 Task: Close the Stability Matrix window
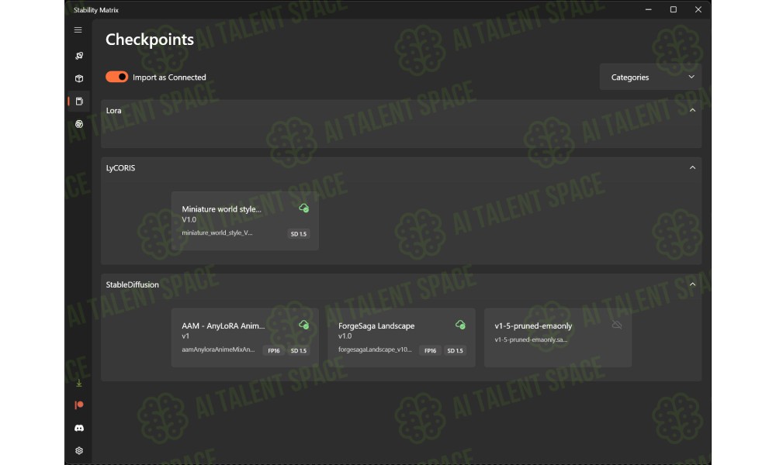[x=698, y=9]
